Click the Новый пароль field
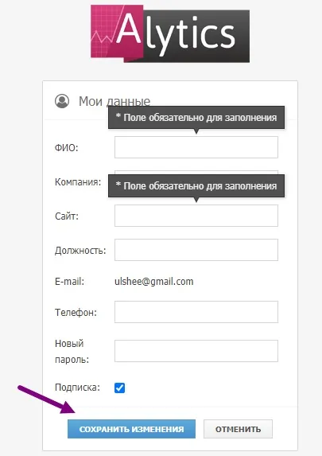322x456 pixels. tap(196, 351)
